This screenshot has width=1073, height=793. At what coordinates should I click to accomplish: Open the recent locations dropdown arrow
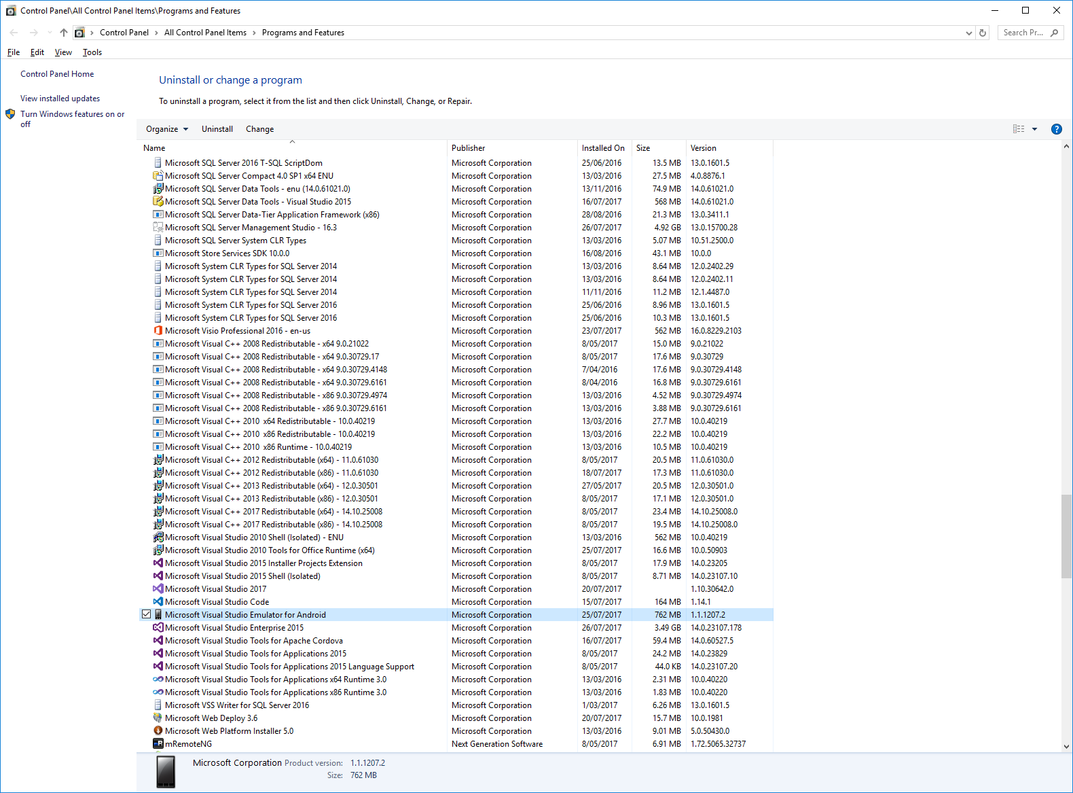pyautogui.click(x=50, y=33)
